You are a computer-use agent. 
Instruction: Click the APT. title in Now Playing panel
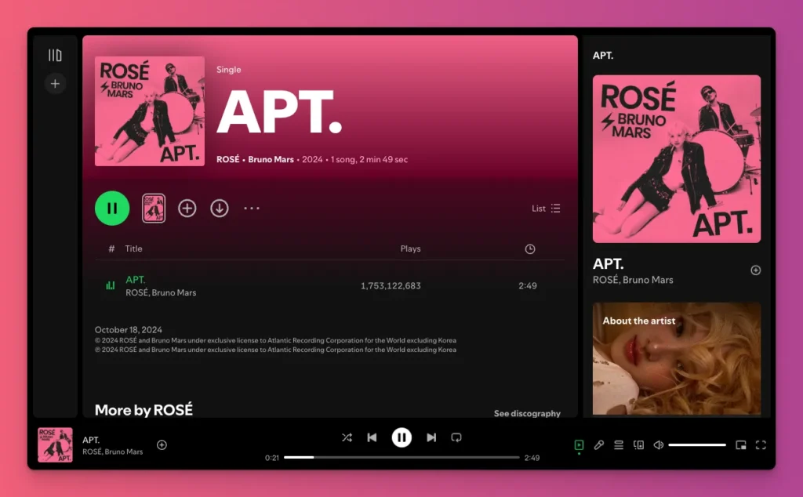click(608, 263)
